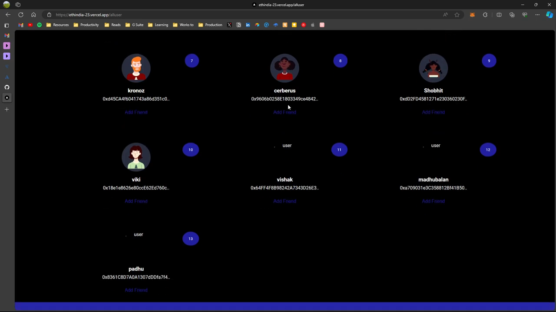Screen dimensions: 556x312
Task: Go back using the browser back arrow
Action: (8, 15)
